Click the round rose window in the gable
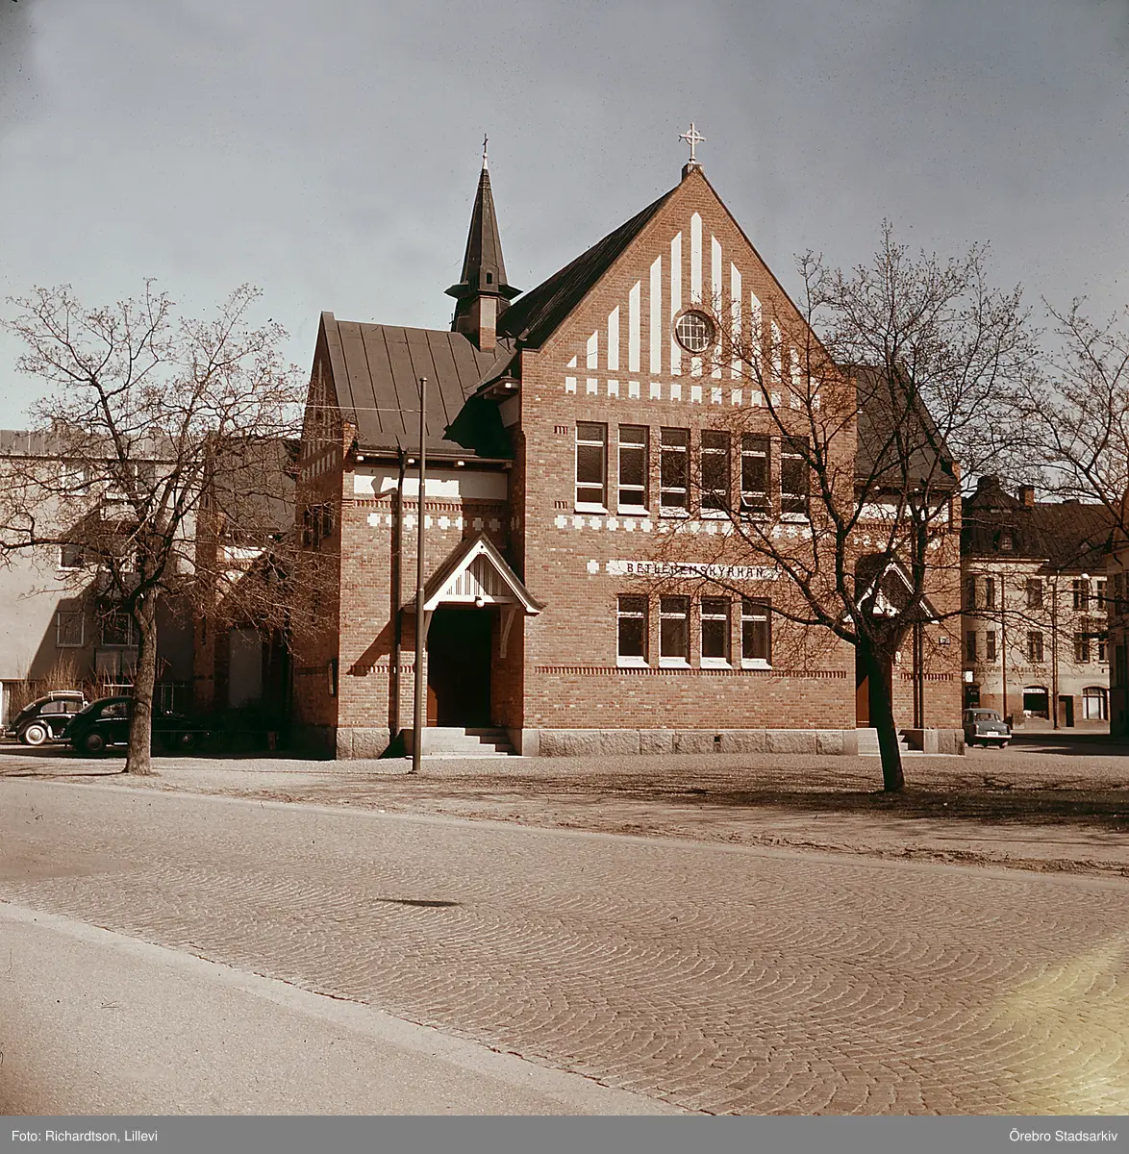Screen dimensions: 1129x1154 click(693, 332)
